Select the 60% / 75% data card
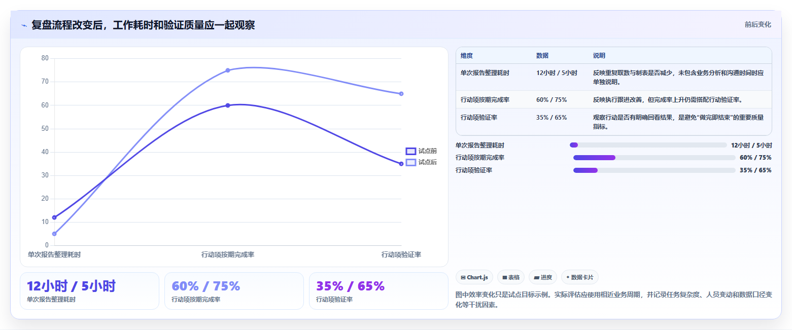The height and width of the screenshot is (330, 792). point(234,291)
